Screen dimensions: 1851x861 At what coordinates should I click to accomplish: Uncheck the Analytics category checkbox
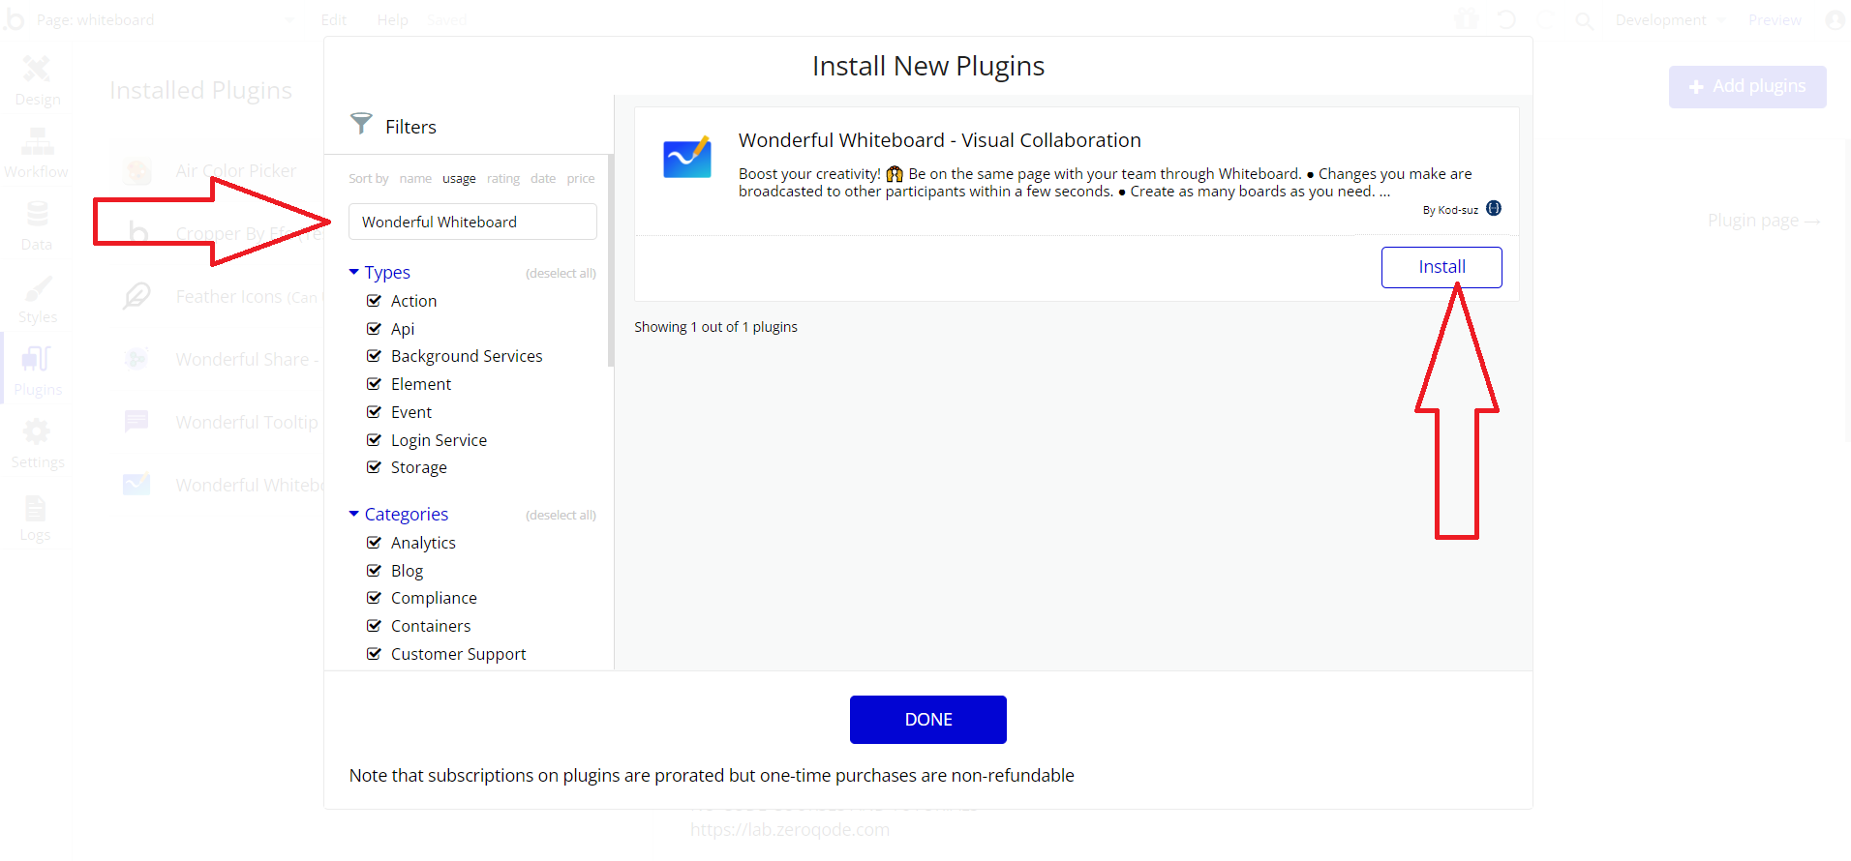click(374, 543)
